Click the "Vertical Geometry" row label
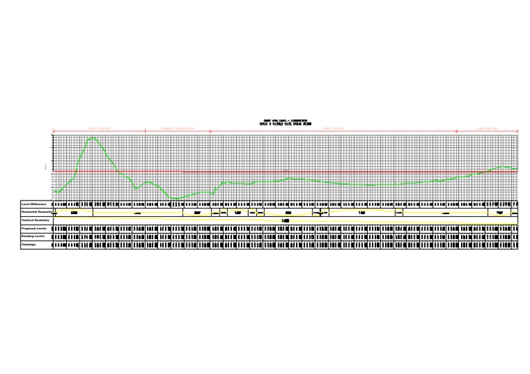This screenshot has height=374, width=530. pos(35,220)
